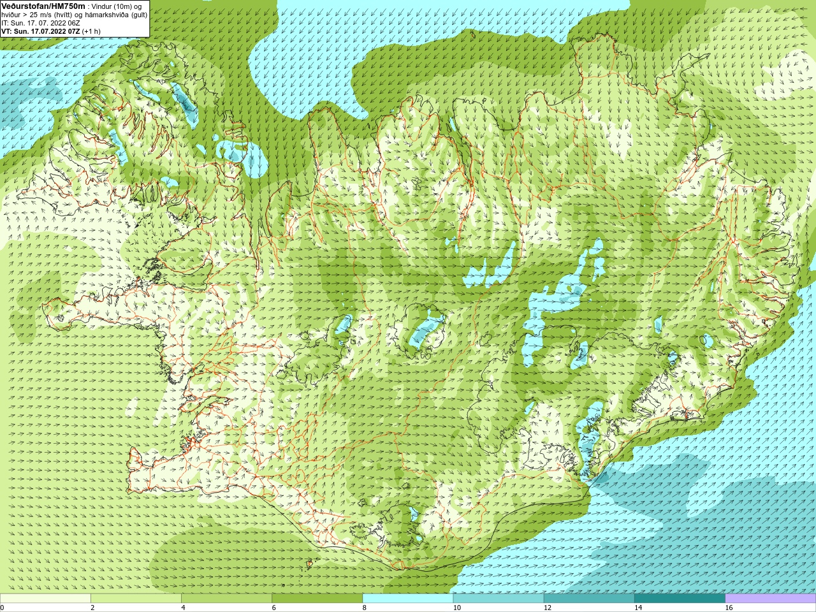Viewport: 816px width, 612px height.
Task: Click the 'VT: Sun. 17.07.2022 07Z' line
Action: click(x=41, y=31)
